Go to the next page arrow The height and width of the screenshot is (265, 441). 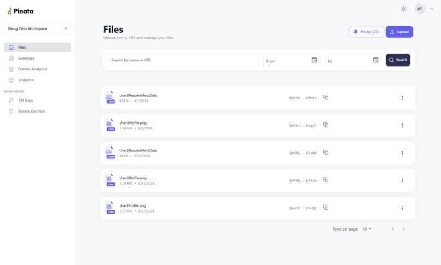point(403,229)
